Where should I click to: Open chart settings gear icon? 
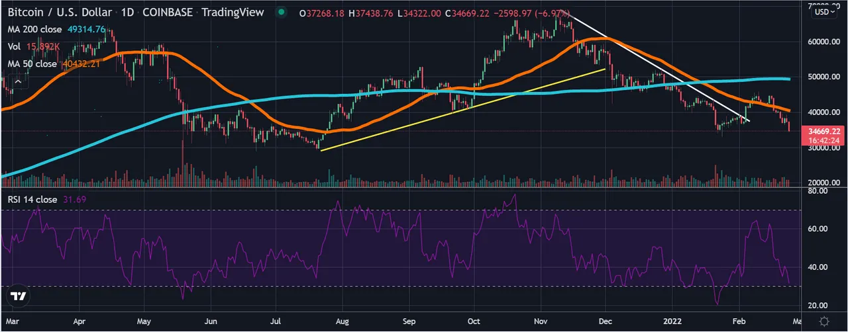point(823,320)
